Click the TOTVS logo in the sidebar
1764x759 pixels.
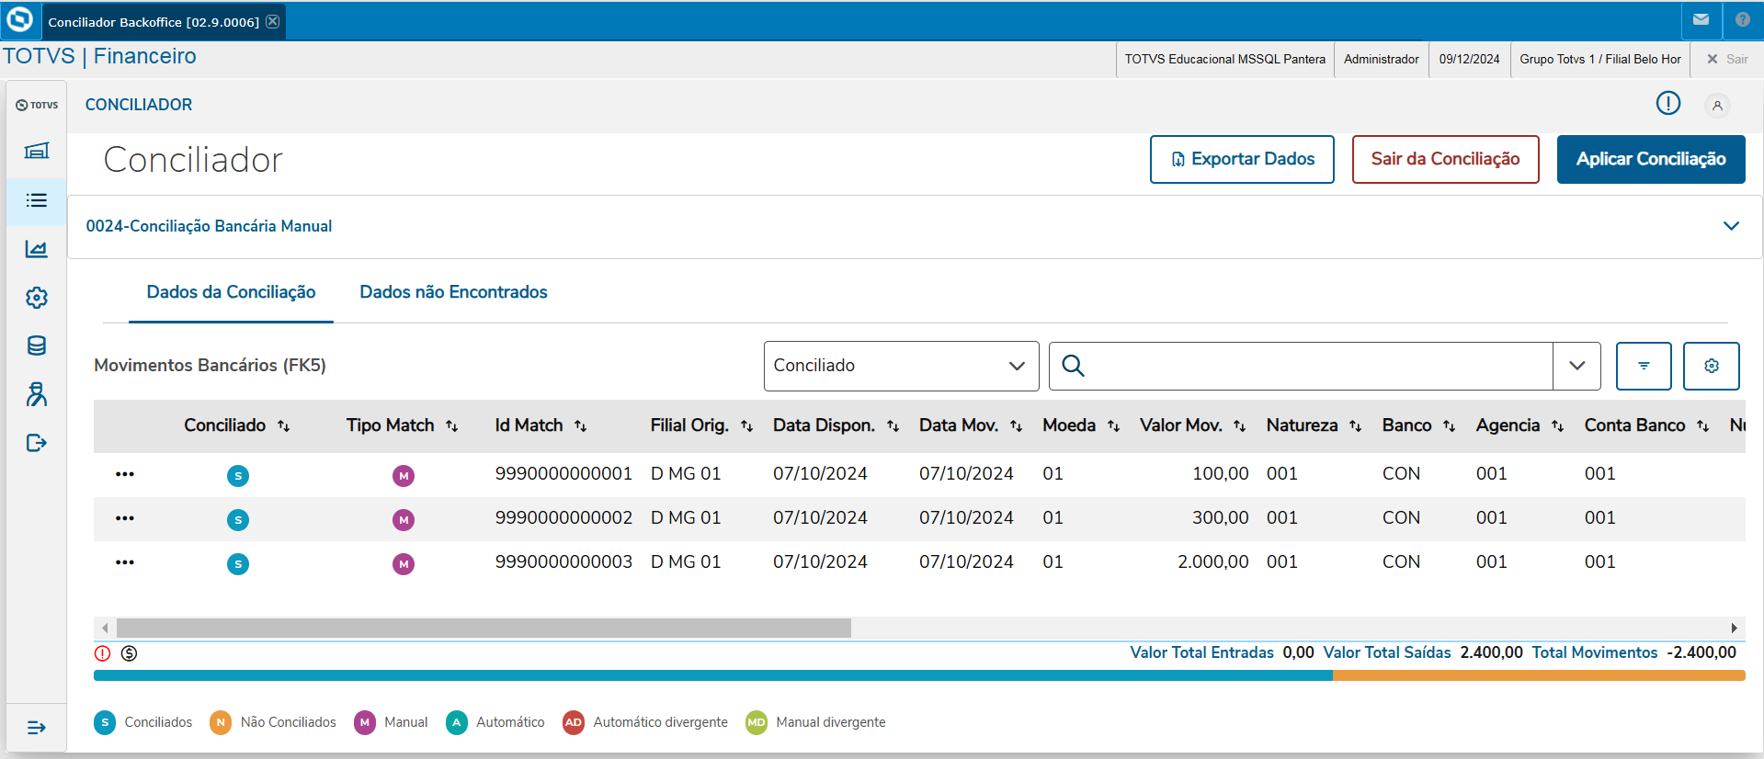click(37, 105)
